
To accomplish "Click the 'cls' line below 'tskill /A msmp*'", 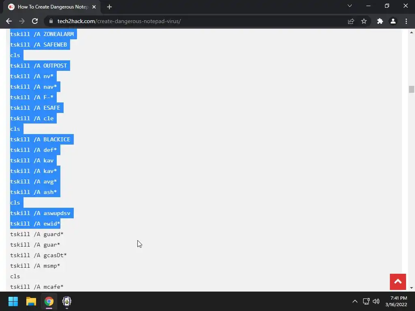I will click(x=15, y=276).
